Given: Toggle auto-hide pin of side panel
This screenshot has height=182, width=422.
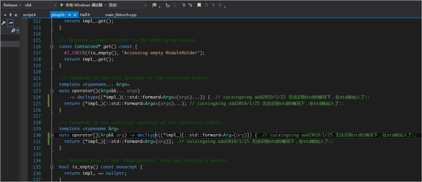Looking at the screenshot, I should [x=10, y=15].
